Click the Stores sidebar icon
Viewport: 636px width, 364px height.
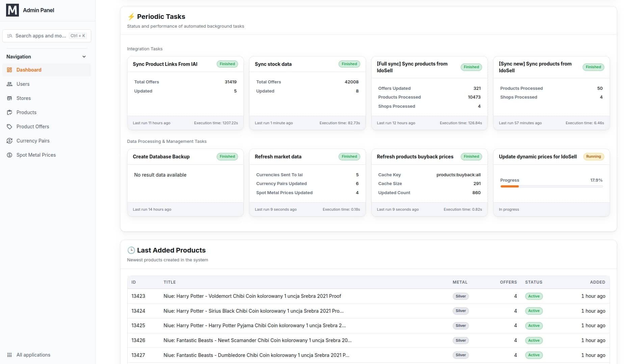point(10,98)
